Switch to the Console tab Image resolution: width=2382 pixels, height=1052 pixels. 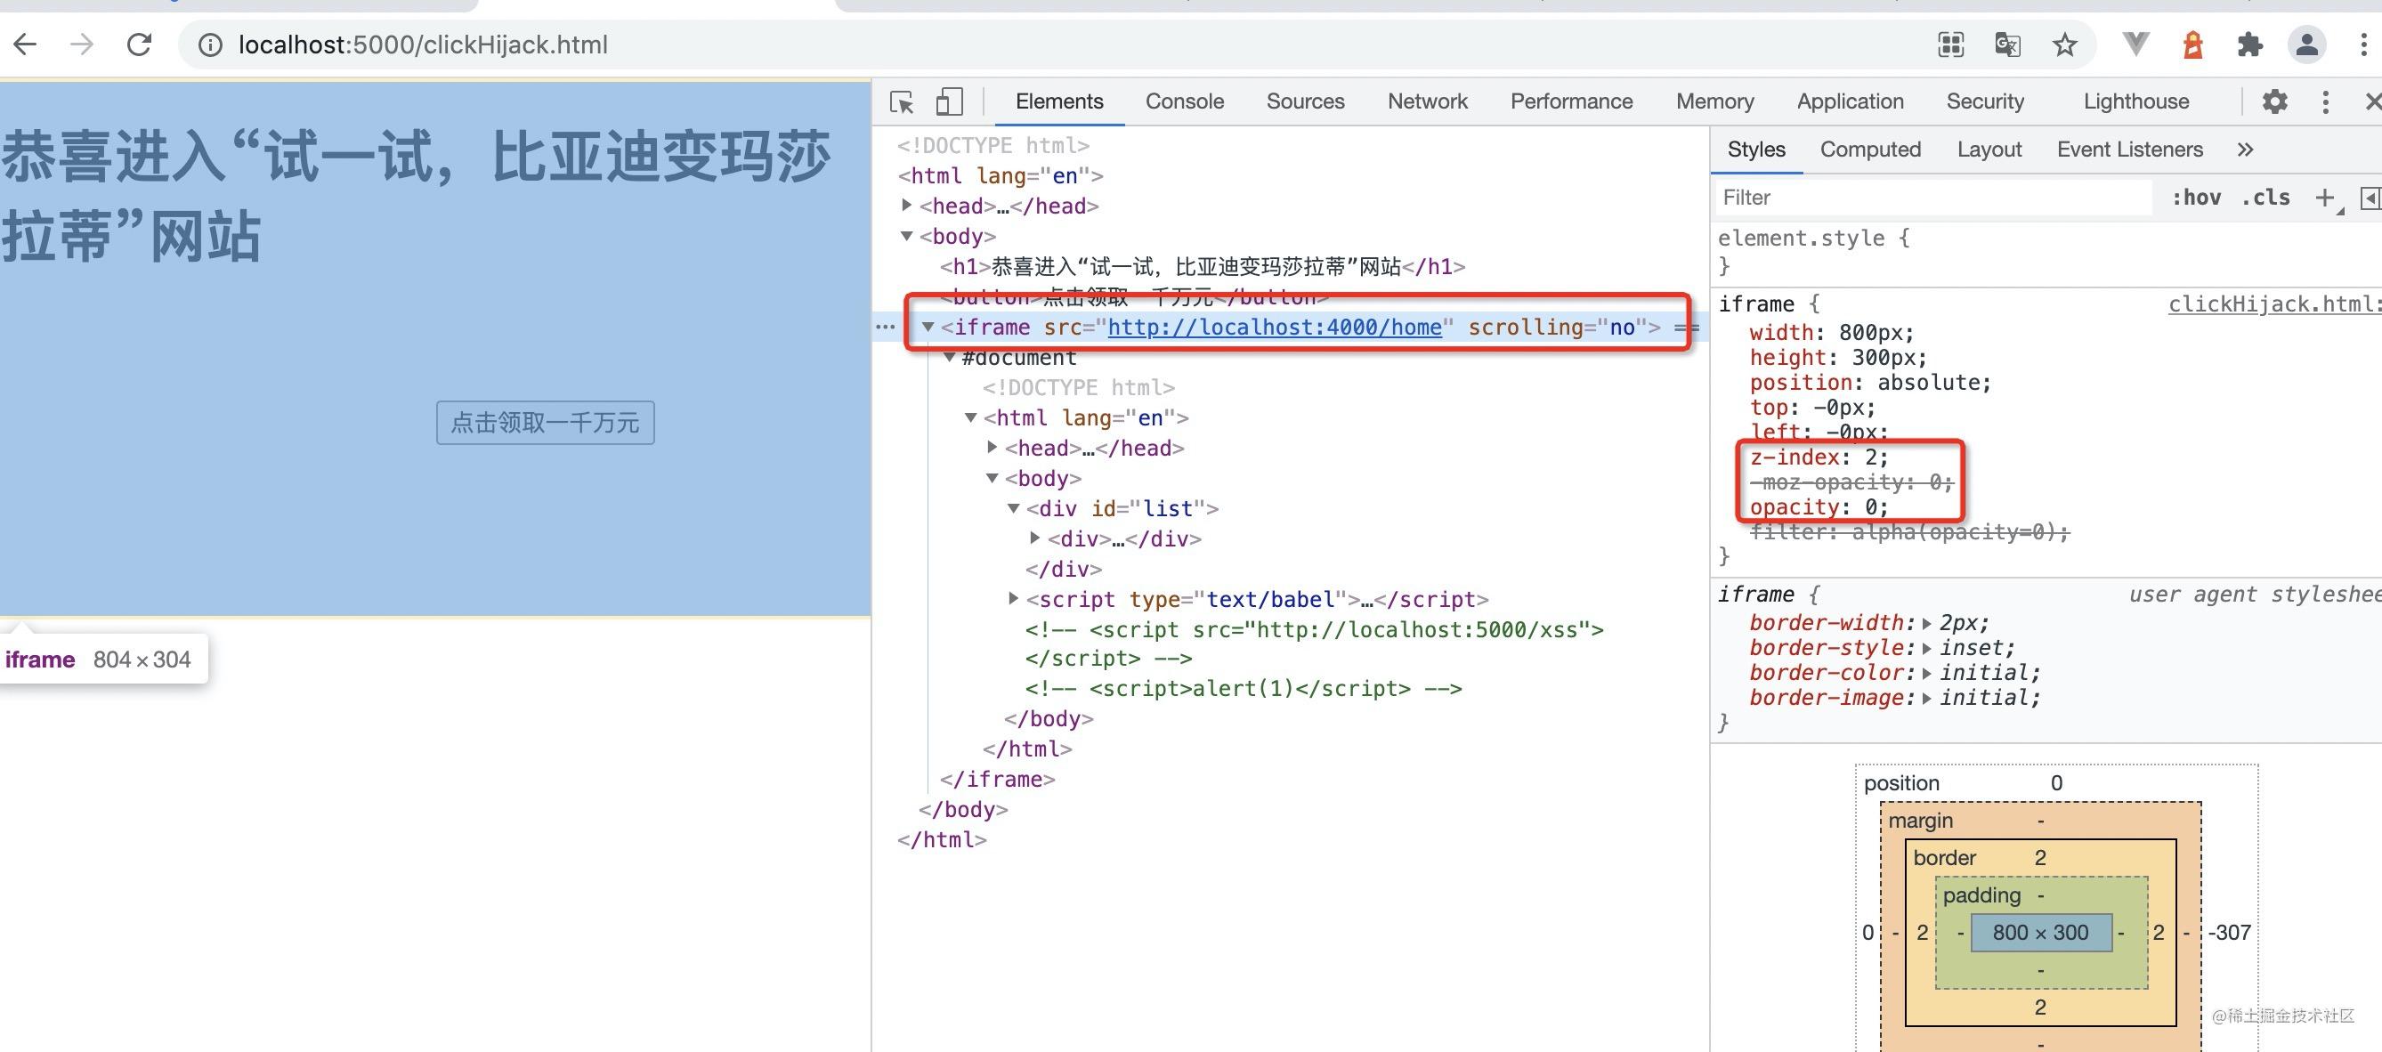(1184, 101)
